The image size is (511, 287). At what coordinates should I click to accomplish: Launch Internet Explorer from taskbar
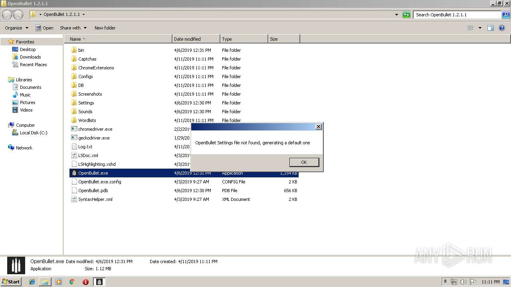tap(32, 282)
